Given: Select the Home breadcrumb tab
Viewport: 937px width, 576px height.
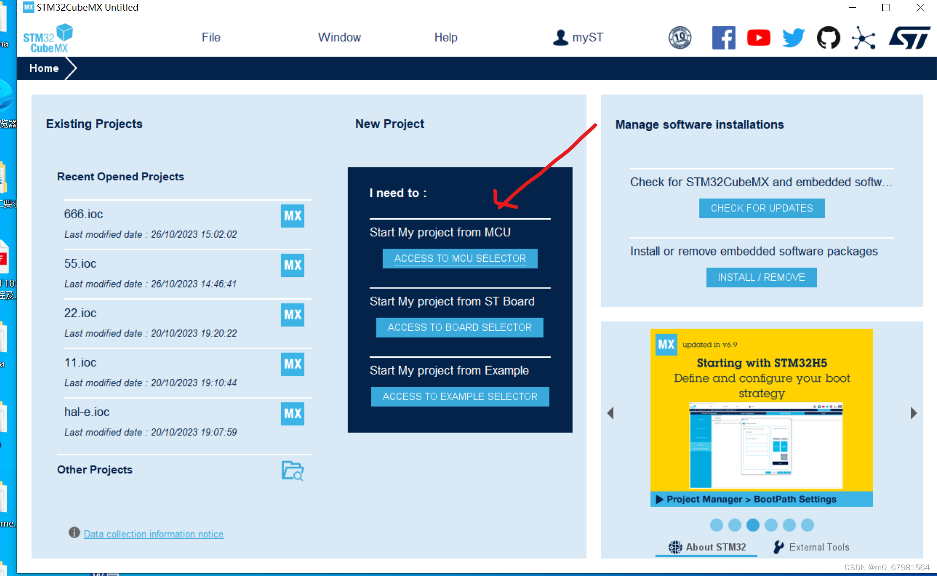Looking at the screenshot, I should pyautogui.click(x=44, y=68).
